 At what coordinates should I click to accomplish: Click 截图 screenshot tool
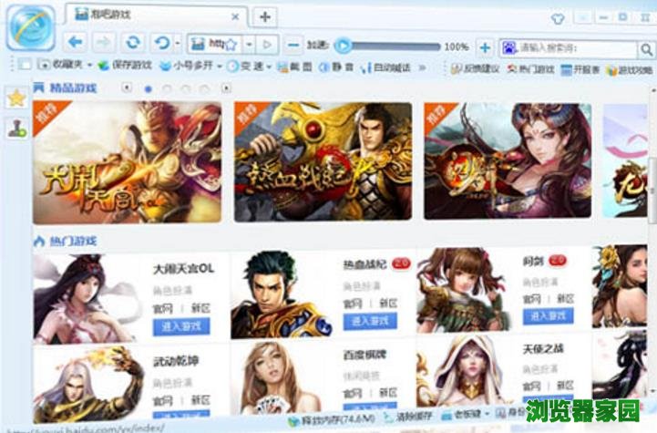(x=295, y=67)
